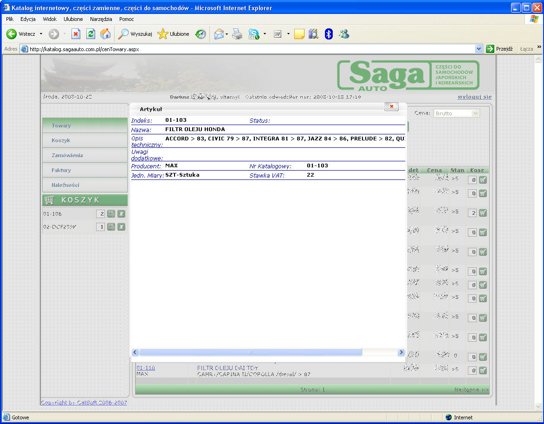
Task: Select the Nr Katalogowy value 01-103
Action: [x=317, y=166]
